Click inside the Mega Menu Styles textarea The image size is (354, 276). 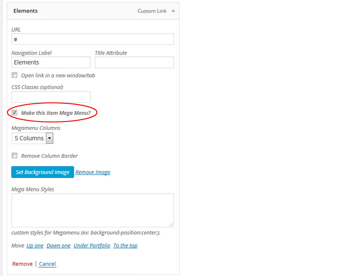click(93, 210)
